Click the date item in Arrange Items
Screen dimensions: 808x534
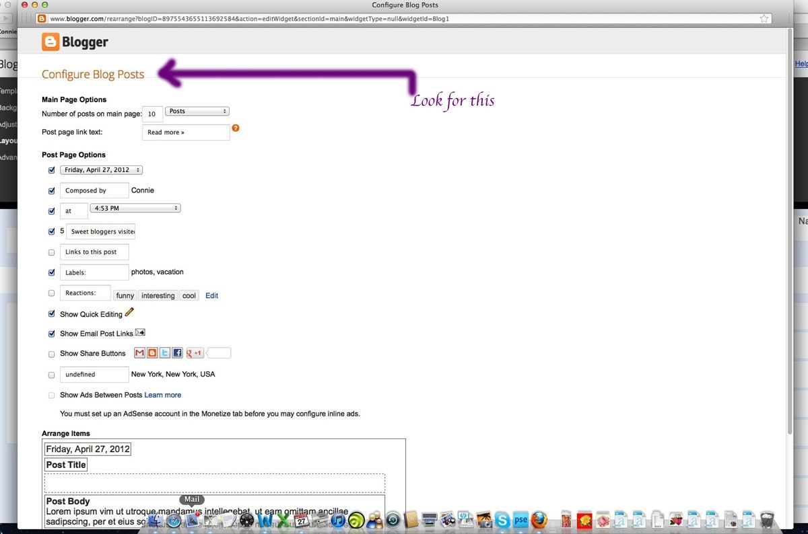(88, 449)
